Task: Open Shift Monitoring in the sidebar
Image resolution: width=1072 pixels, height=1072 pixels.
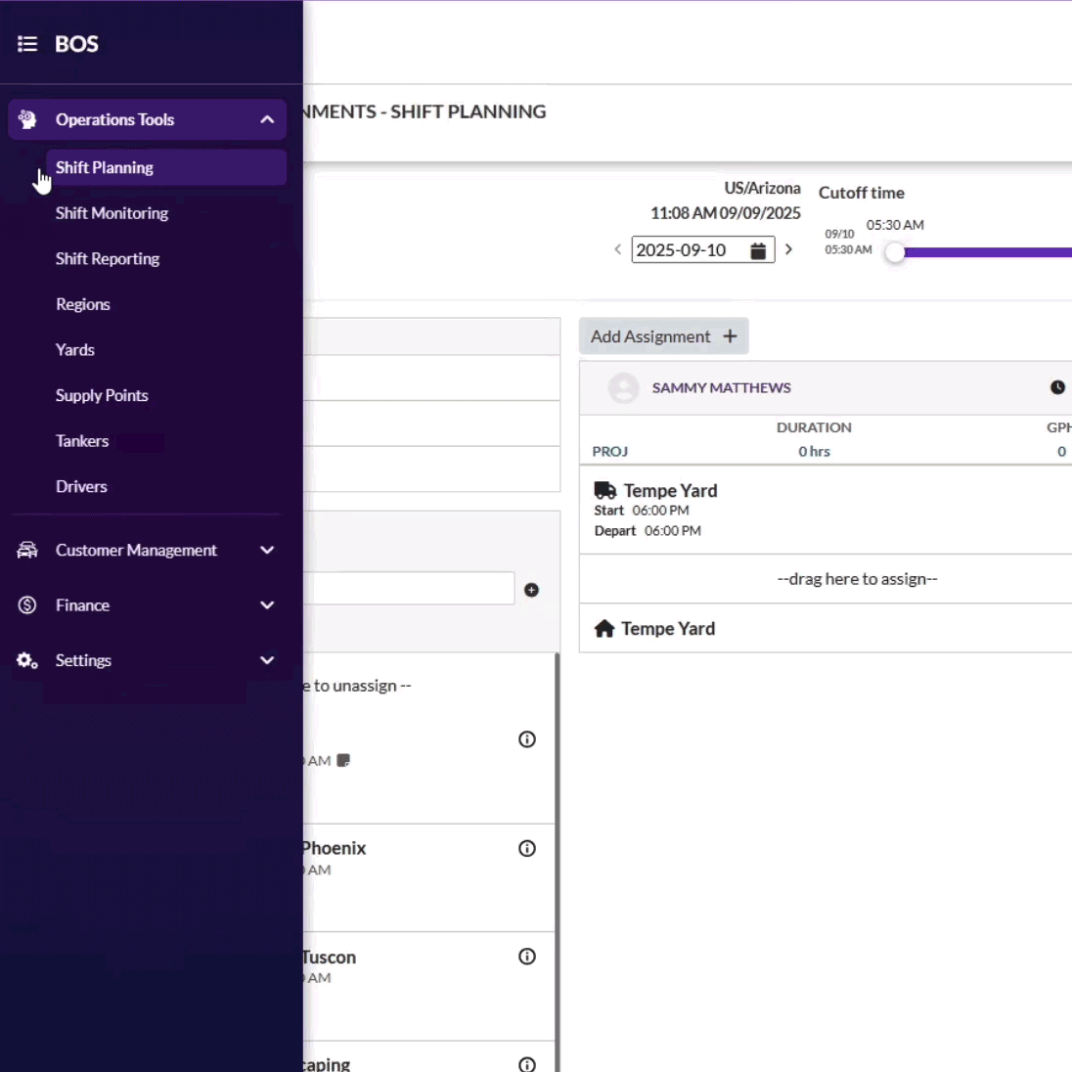Action: pyautogui.click(x=112, y=213)
